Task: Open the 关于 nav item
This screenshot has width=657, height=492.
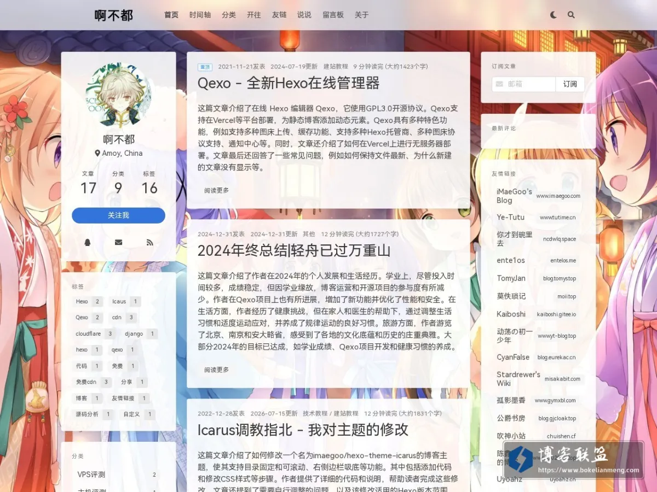Action: coord(362,15)
